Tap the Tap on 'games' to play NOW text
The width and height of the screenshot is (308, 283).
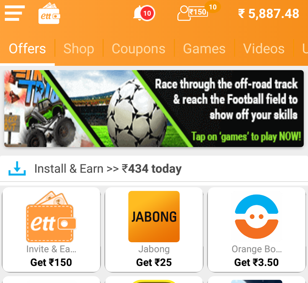pos(246,136)
